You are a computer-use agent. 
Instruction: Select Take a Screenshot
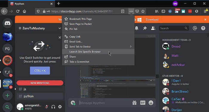point(98,62)
